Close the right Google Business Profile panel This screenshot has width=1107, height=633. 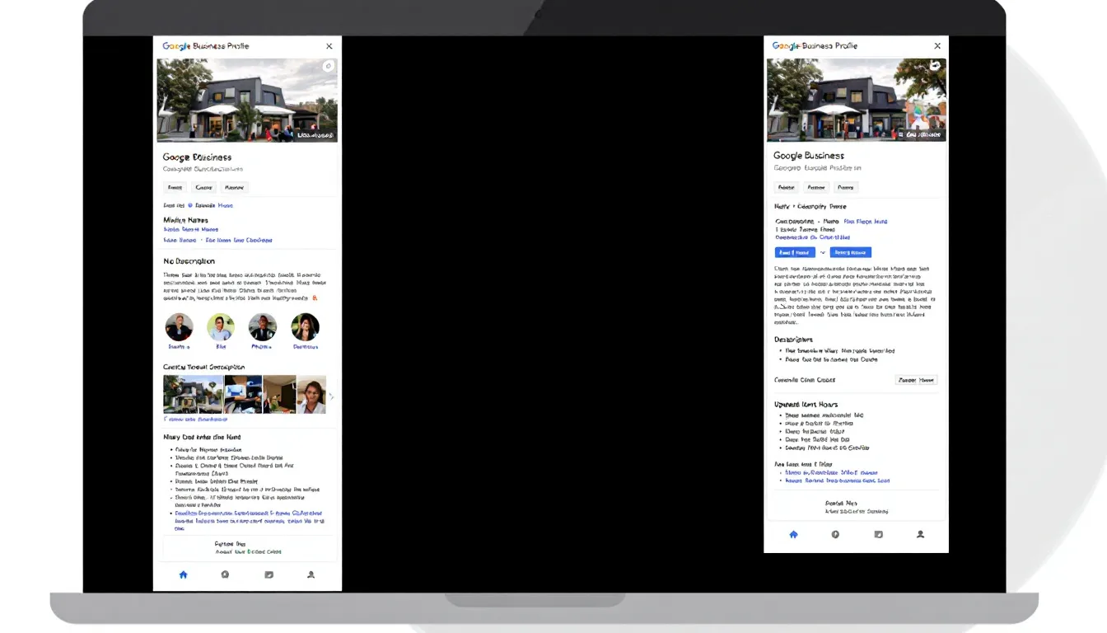[x=937, y=46]
